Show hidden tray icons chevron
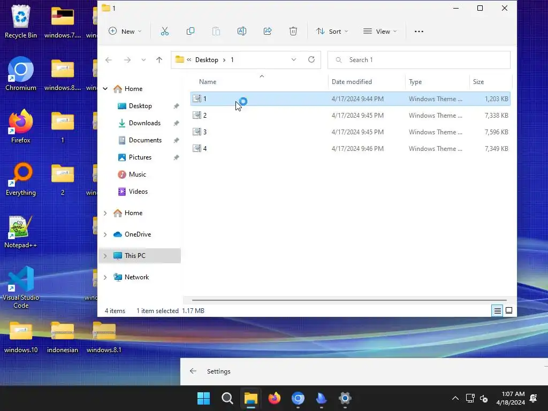 tap(455, 398)
